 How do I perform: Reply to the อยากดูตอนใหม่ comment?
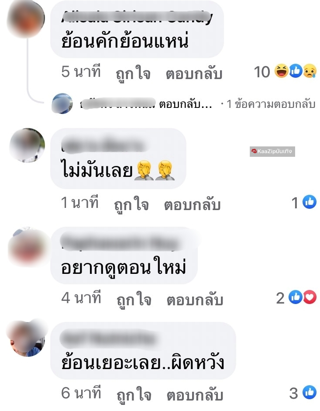195,300
